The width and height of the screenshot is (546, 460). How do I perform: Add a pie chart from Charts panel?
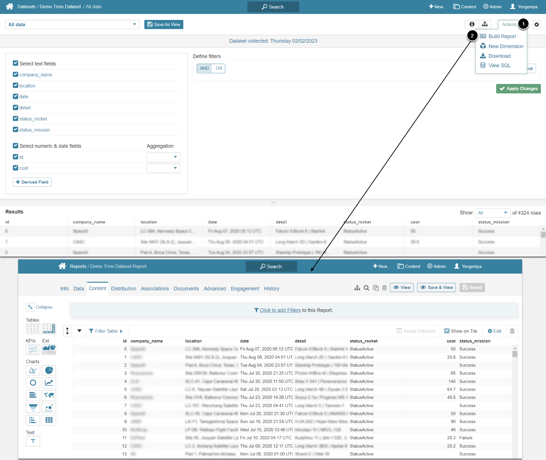click(x=49, y=370)
